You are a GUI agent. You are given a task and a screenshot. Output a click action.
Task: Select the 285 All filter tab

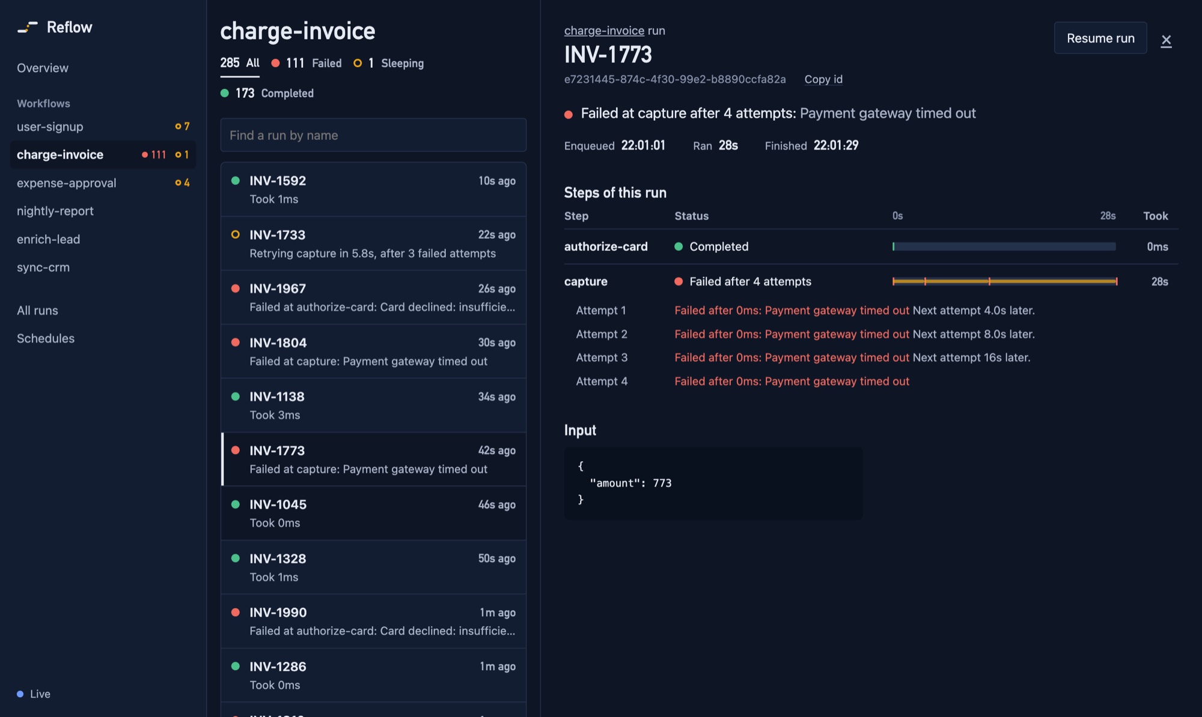pyautogui.click(x=240, y=63)
